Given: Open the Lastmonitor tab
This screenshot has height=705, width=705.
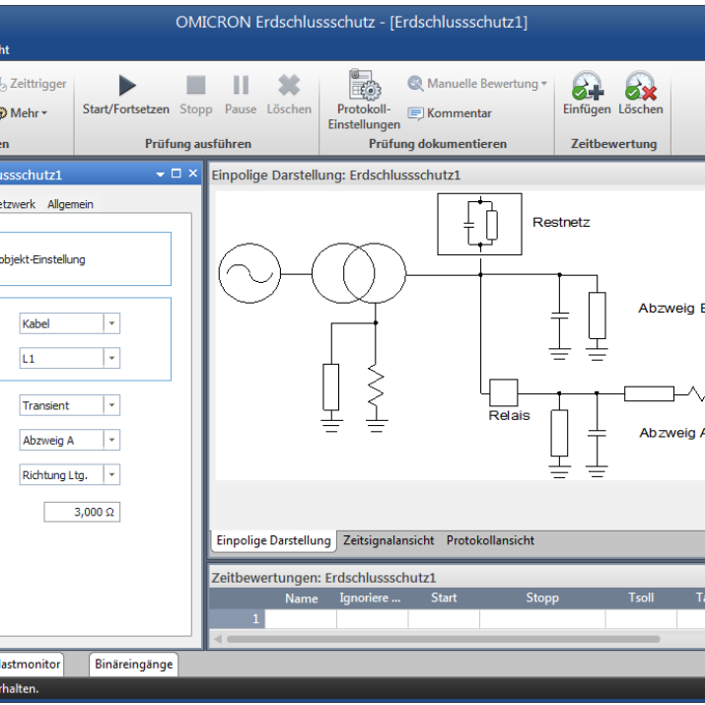Looking at the screenshot, I should (x=31, y=665).
